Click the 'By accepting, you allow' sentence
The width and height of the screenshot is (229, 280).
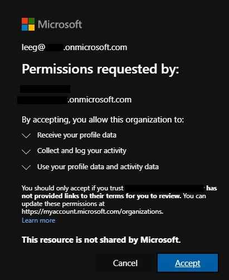point(103,120)
